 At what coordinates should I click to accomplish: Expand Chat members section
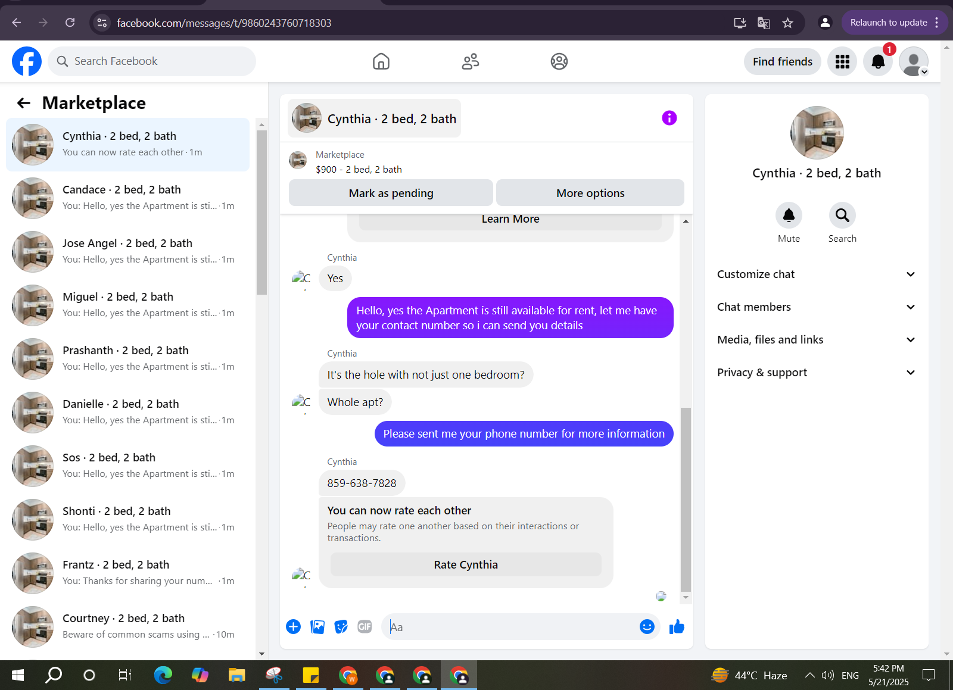[816, 307]
